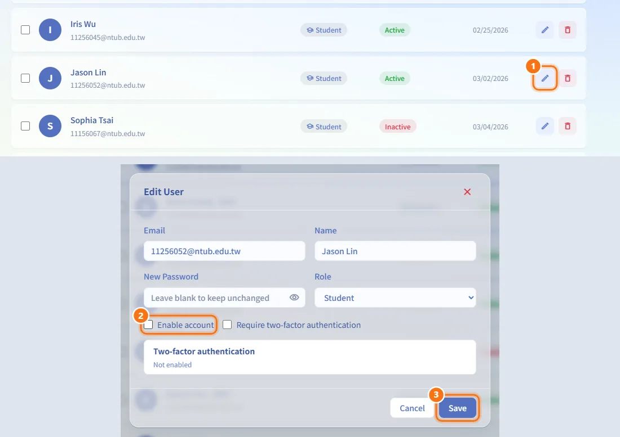Viewport: 620px width, 437px height.
Task: Show the new password with the eye icon
Action: point(294,298)
